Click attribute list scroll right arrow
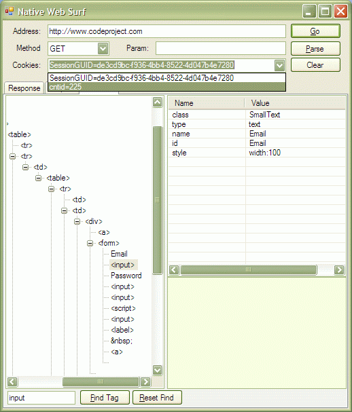This screenshot has width=352, height=412. (339, 270)
